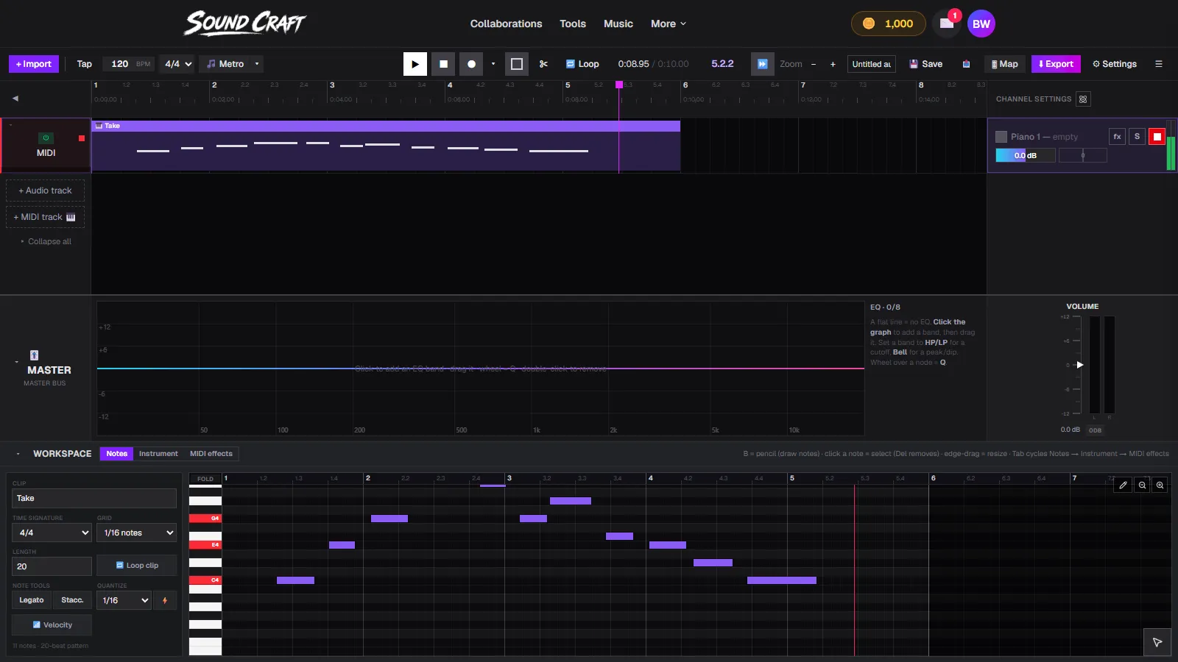Open the record options dropdown arrow

(493, 64)
